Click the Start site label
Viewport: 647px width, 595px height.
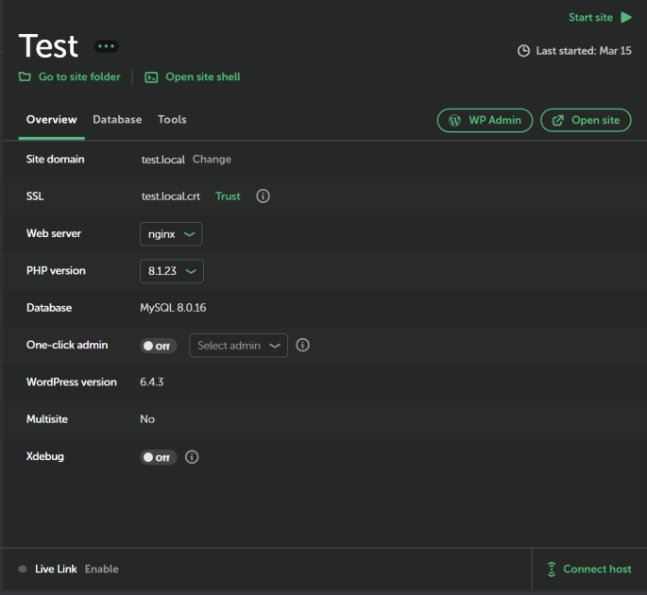coord(590,17)
